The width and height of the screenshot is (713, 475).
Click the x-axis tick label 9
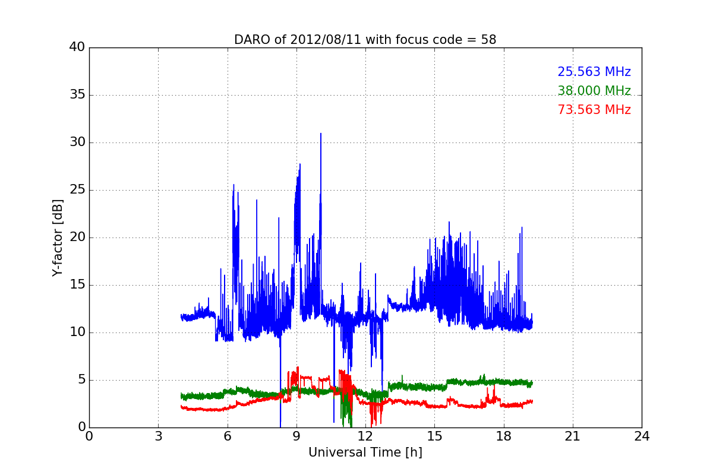296,436
